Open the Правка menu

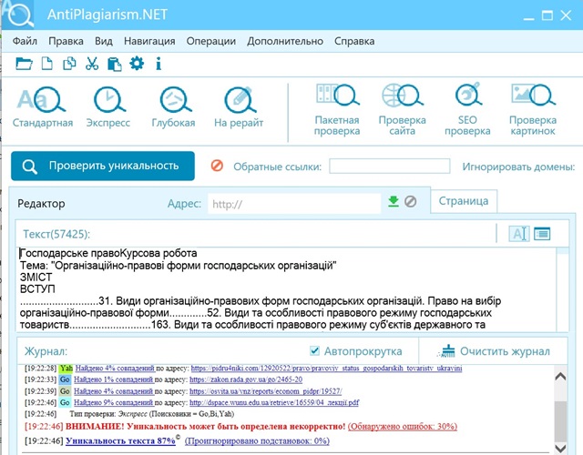(x=66, y=41)
